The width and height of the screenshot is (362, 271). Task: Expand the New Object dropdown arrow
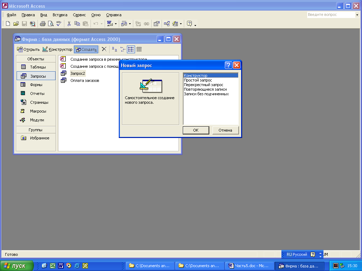181,24
